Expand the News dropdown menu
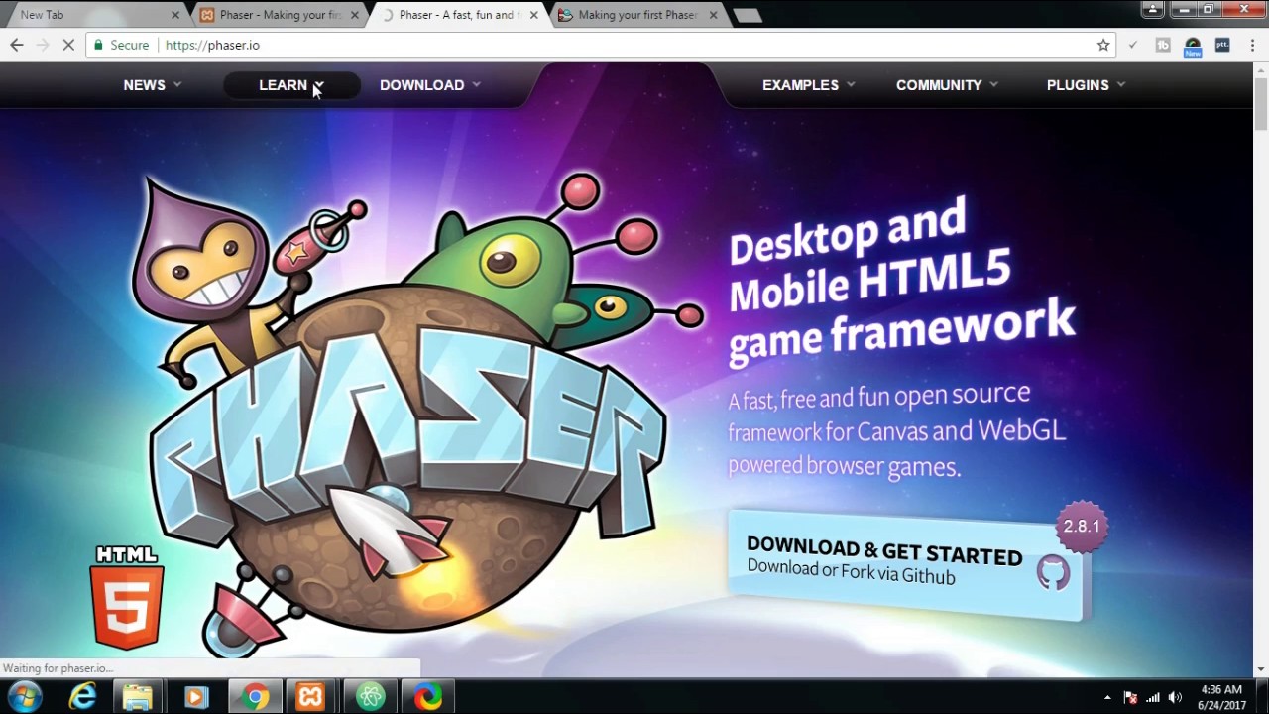1269x714 pixels. pyautogui.click(x=152, y=85)
